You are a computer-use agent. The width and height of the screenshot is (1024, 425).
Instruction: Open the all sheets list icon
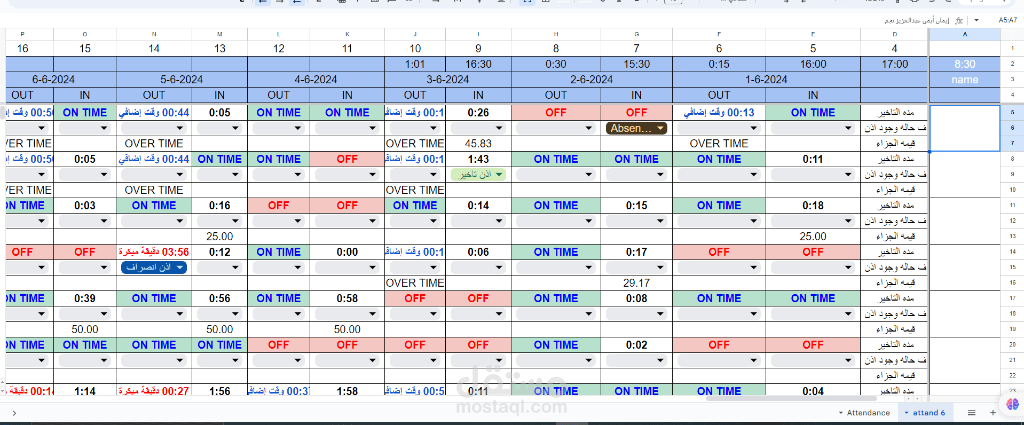point(972,413)
